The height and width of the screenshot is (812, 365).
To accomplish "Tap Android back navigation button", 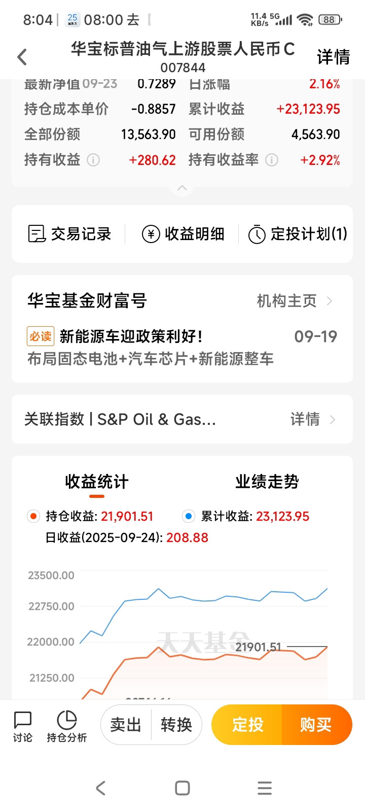I will pos(101,788).
